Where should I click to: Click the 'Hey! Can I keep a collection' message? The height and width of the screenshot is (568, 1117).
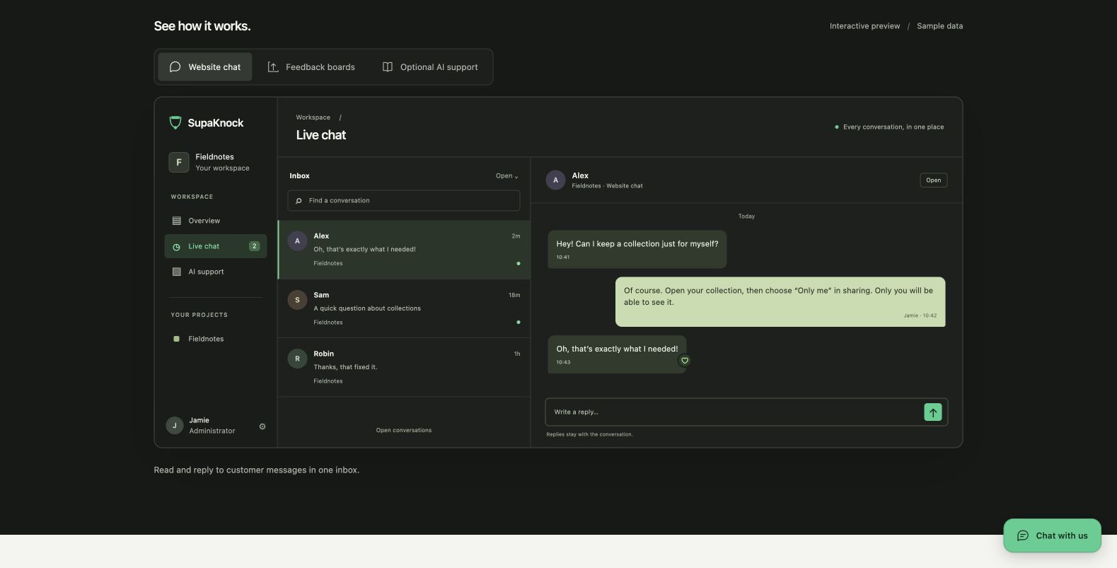[637, 250]
